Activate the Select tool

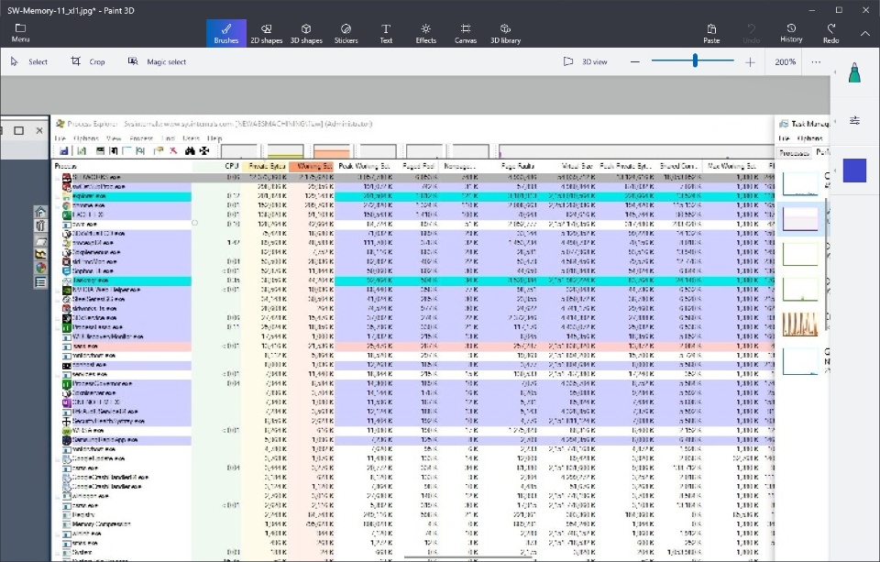[29, 61]
